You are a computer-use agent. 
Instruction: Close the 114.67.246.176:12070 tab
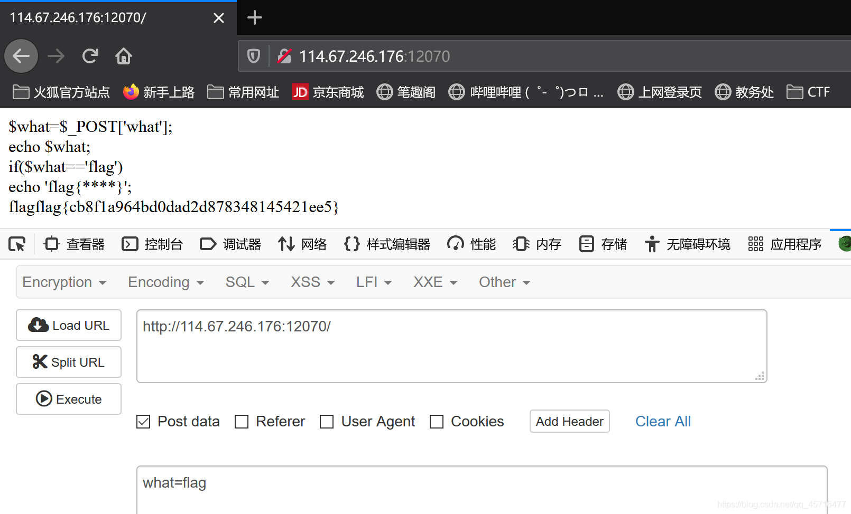219,18
